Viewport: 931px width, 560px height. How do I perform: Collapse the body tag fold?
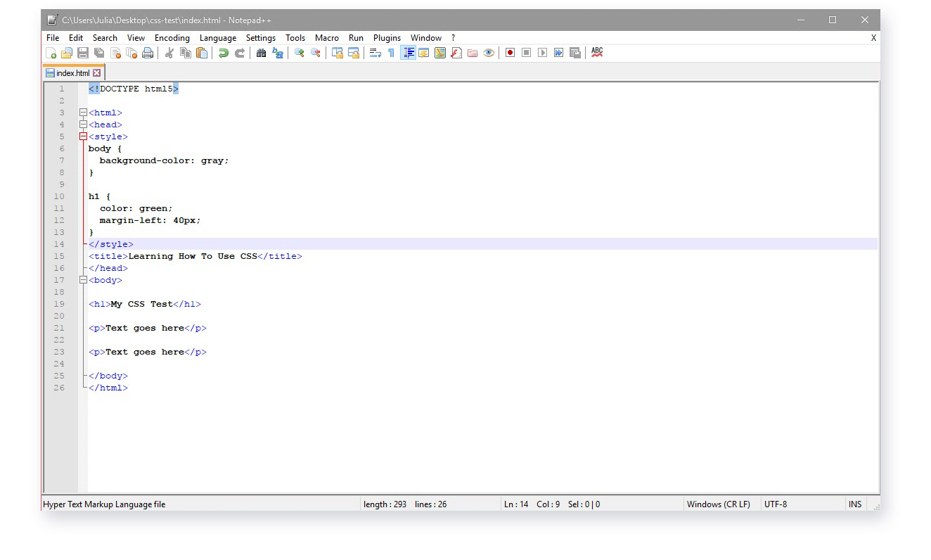[83, 280]
